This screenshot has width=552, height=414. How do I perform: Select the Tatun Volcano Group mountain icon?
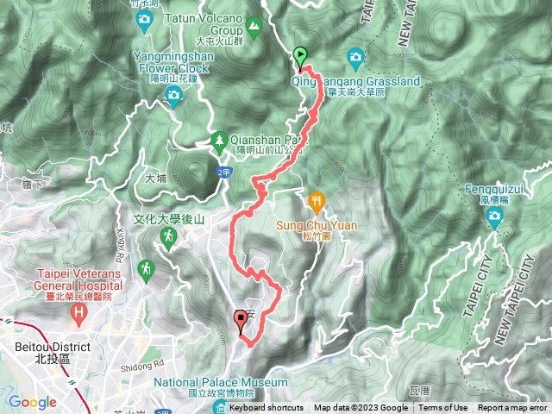(x=254, y=28)
